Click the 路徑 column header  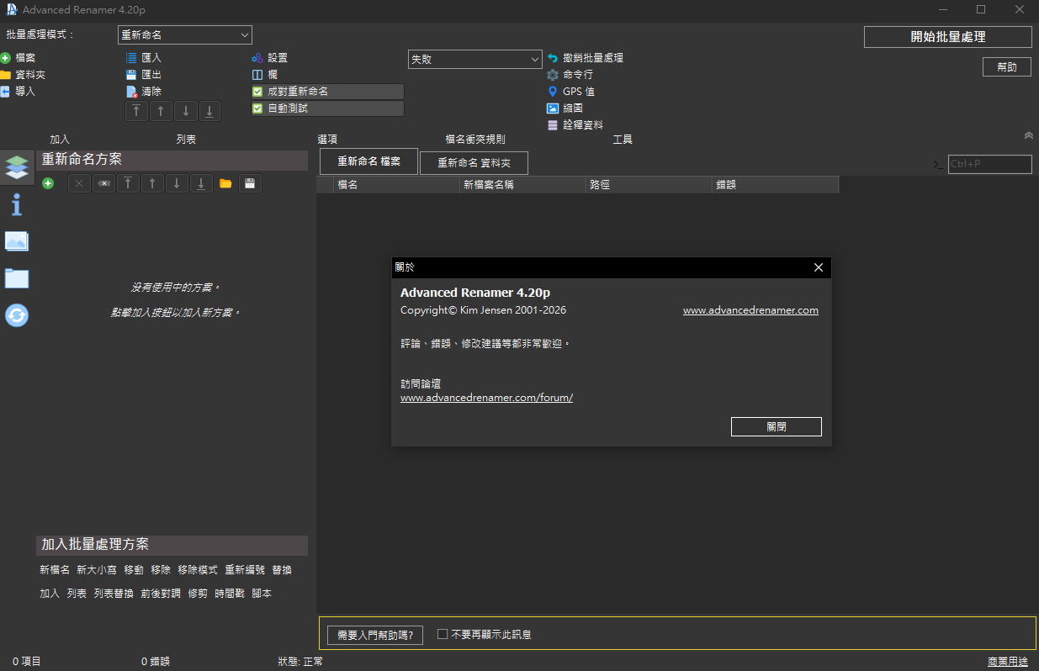click(x=649, y=184)
